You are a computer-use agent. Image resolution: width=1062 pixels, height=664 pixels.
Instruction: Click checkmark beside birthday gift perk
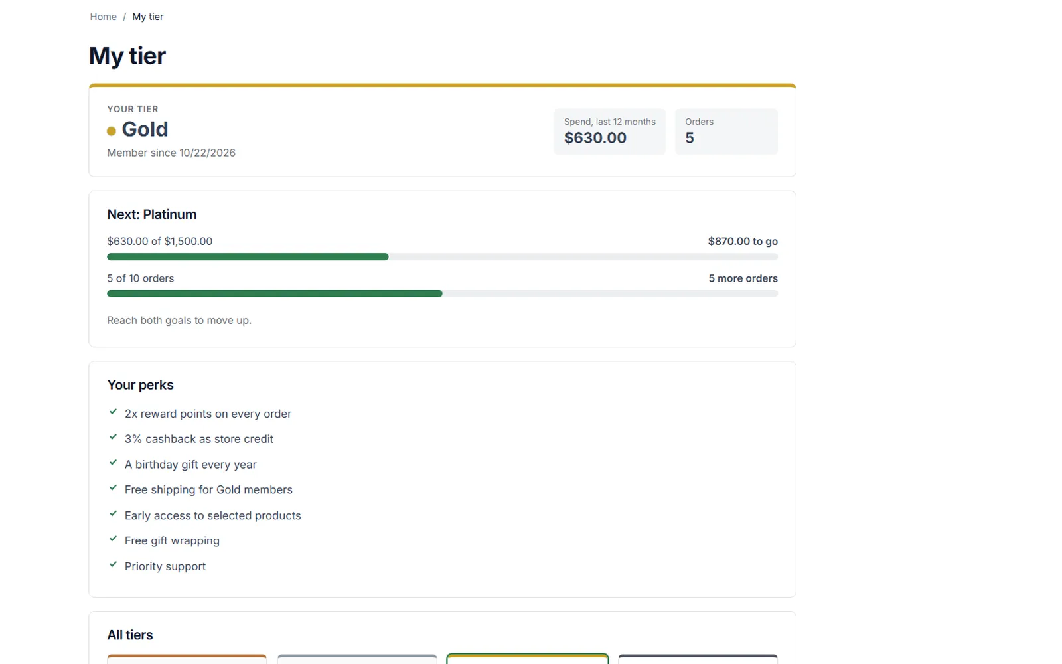pyautogui.click(x=113, y=463)
